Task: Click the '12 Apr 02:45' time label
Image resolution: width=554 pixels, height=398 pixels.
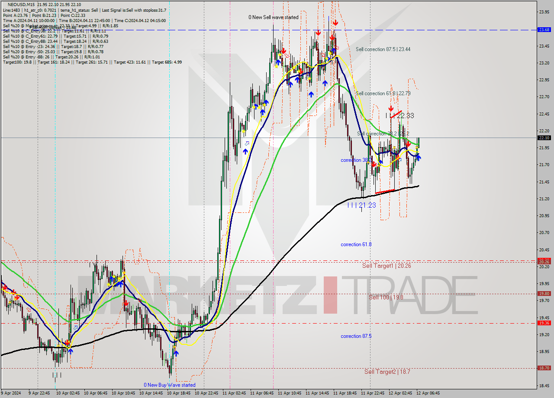Action: [400, 393]
